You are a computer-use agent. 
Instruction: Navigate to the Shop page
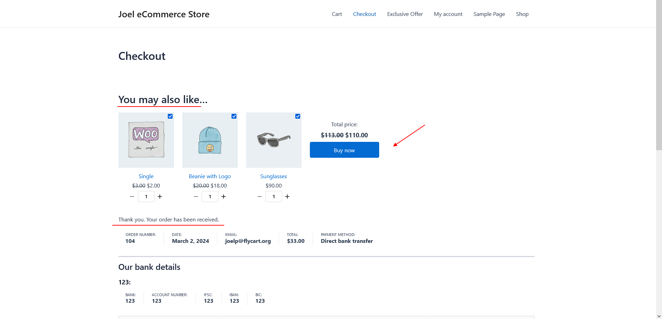coord(522,14)
